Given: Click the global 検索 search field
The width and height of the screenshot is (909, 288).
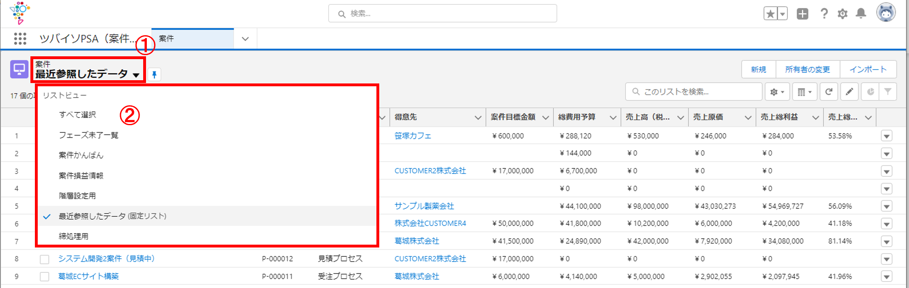Looking at the screenshot, I should pyautogui.click(x=443, y=14).
